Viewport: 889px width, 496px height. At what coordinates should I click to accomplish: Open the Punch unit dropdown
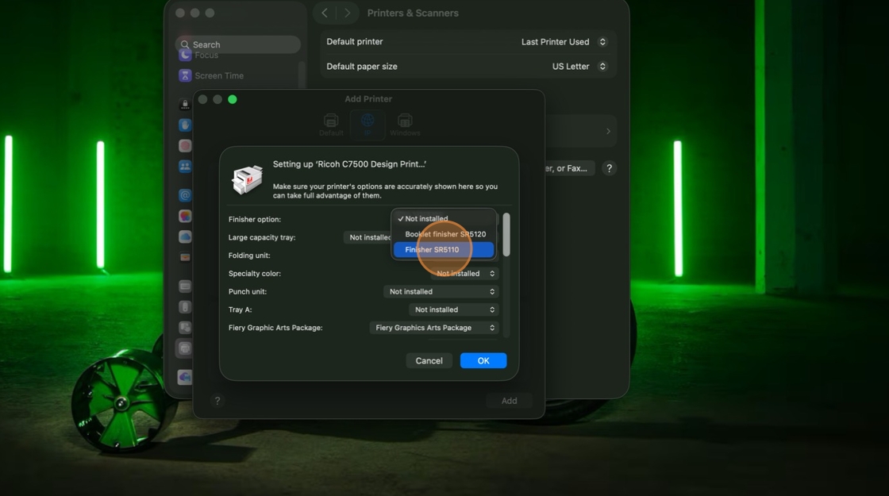coord(441,291)
